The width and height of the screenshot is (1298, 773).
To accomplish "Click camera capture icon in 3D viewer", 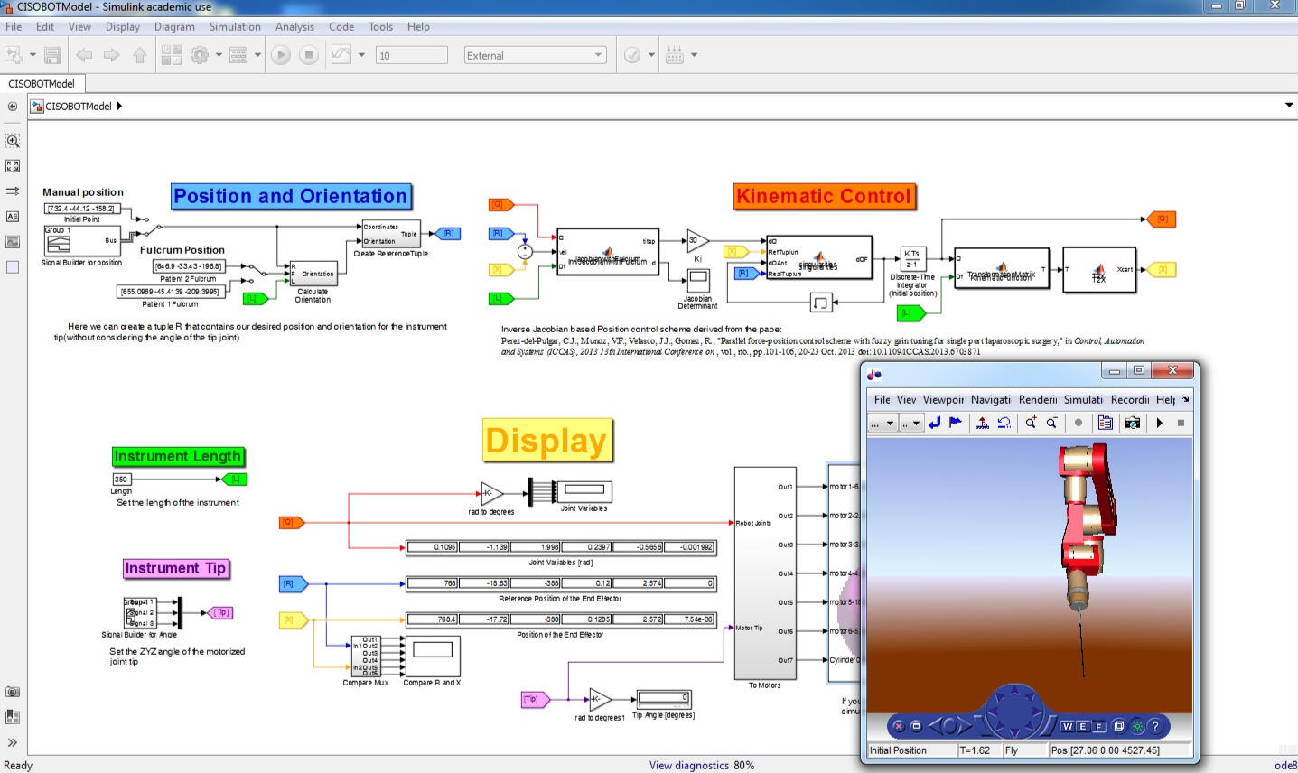I will pyautogui.click(x=1132, y=423).
